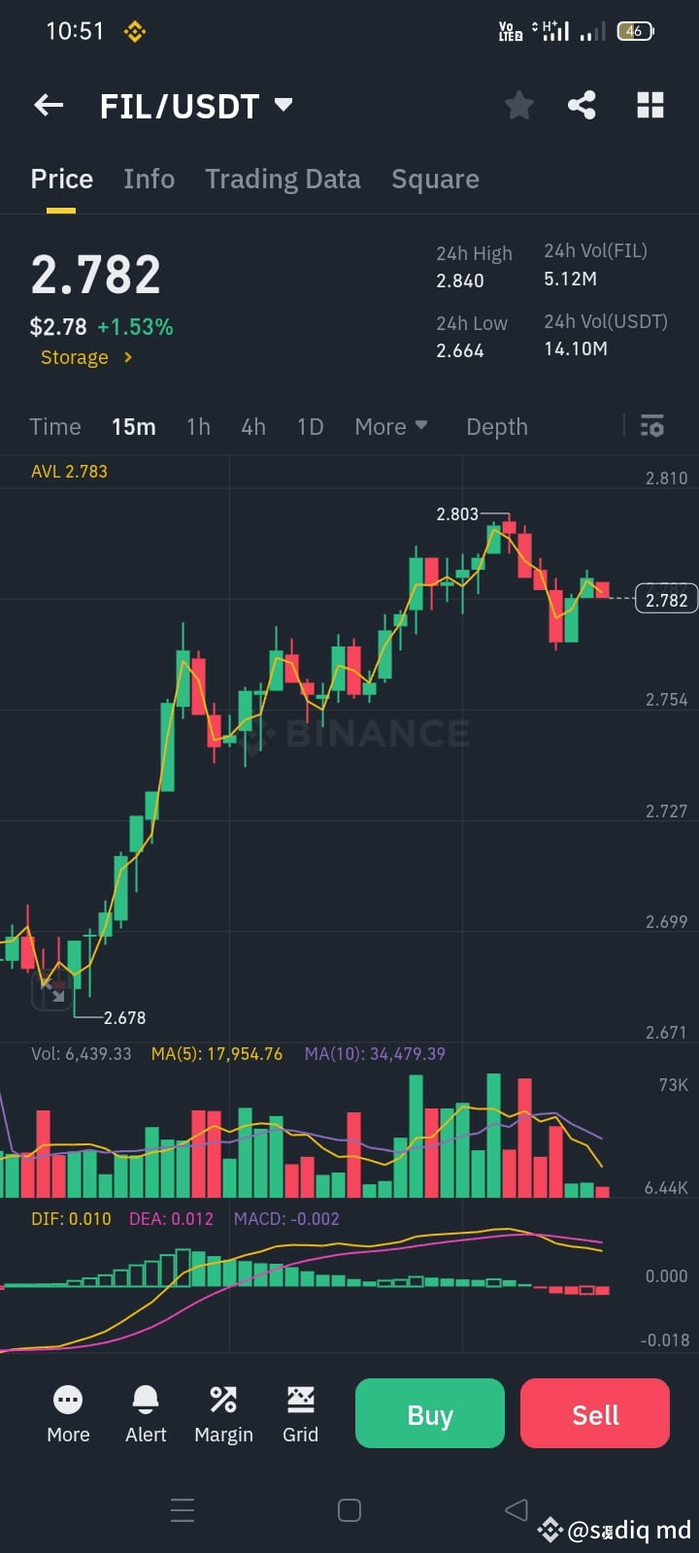Open the FIL/USDT pair selector dropdown

282,105
